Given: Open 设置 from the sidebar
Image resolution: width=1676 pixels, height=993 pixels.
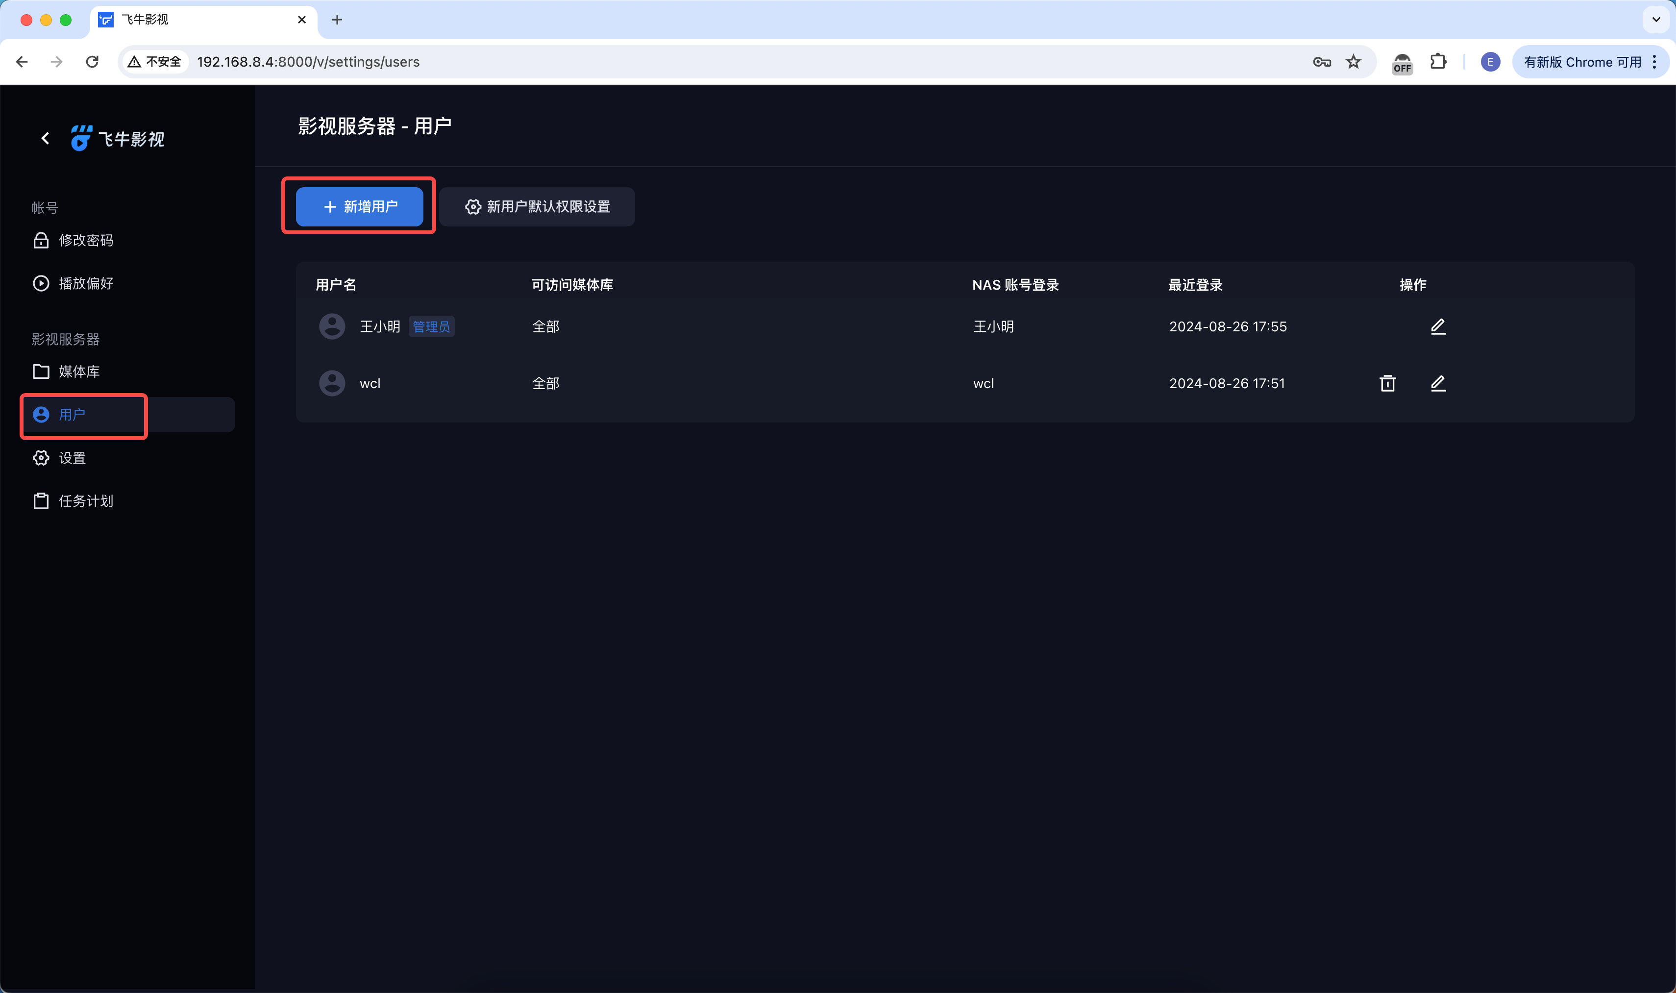Looking at the screenshot, I should coord(71,458).
